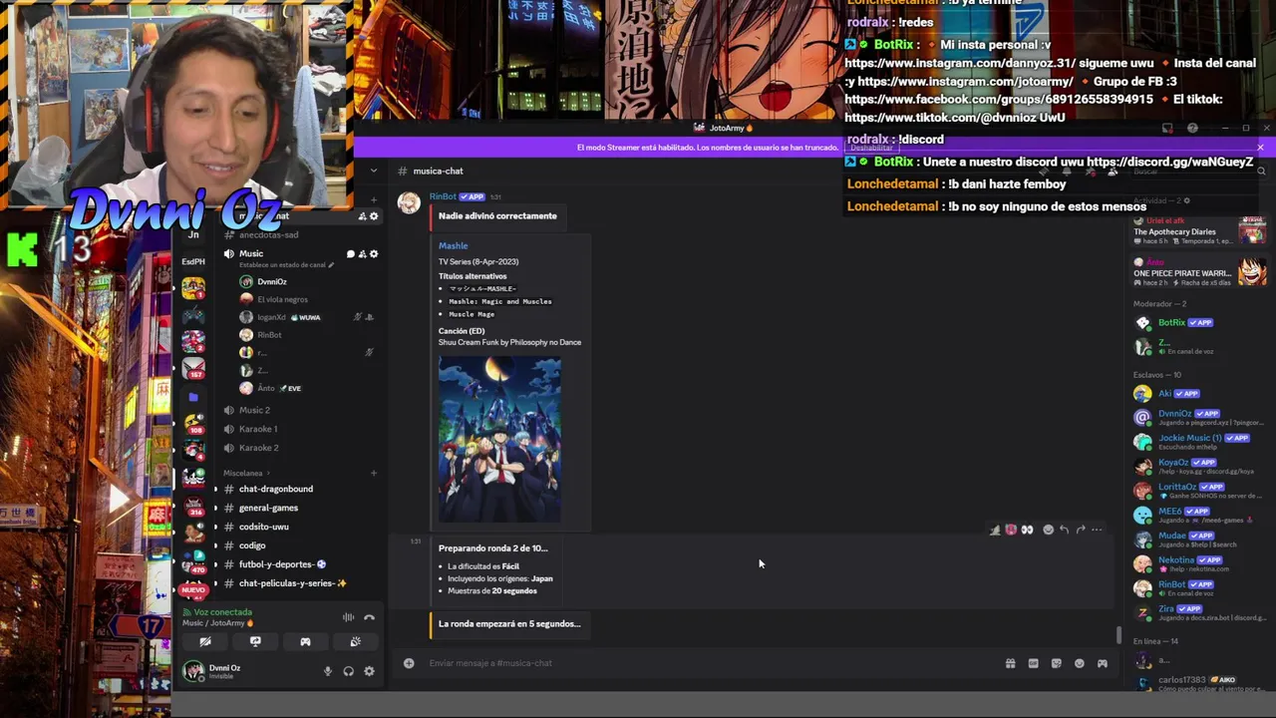Open server with 157 notification badge
Image resolution: width=1276 pixels, height=718 pixels.
193,369
